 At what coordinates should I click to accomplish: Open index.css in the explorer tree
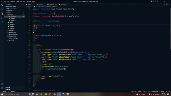(x=12, y=24)
